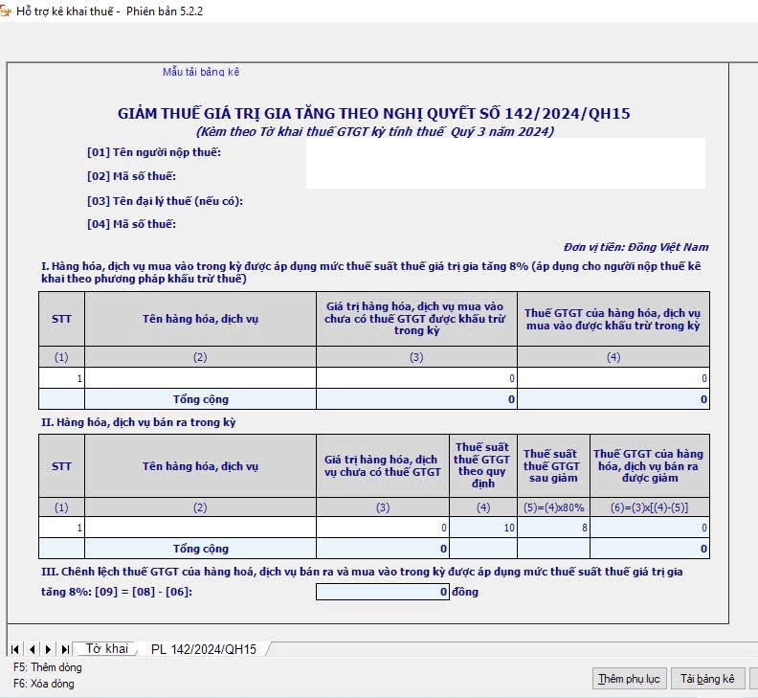The width and height of the screenshot is (758, 698).
Task: Click section I STT cell with number 1
Action: point(61,378)
